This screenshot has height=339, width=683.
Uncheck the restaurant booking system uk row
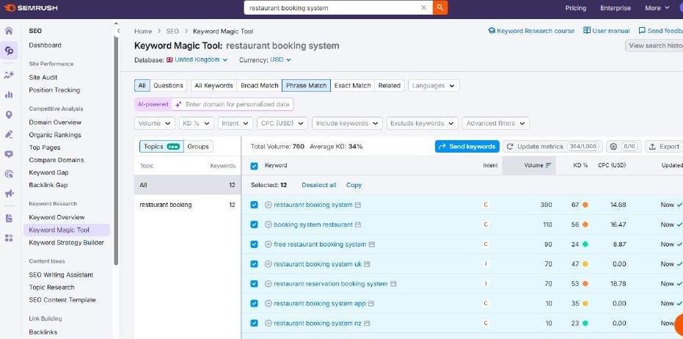click(255, 264)
